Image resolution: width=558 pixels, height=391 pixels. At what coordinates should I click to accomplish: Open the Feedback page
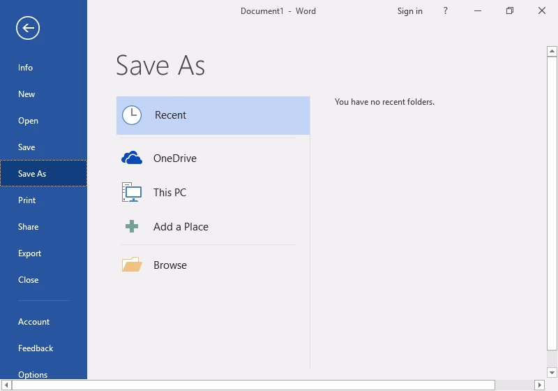click(x=43, y=348)
